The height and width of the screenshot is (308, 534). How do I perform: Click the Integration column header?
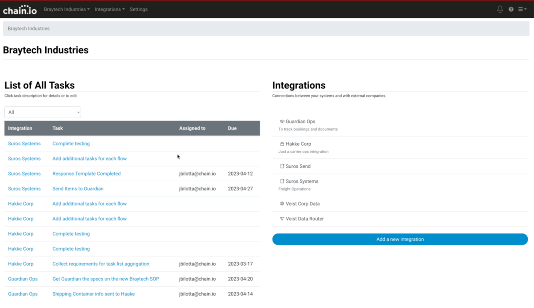coord(20,128)
